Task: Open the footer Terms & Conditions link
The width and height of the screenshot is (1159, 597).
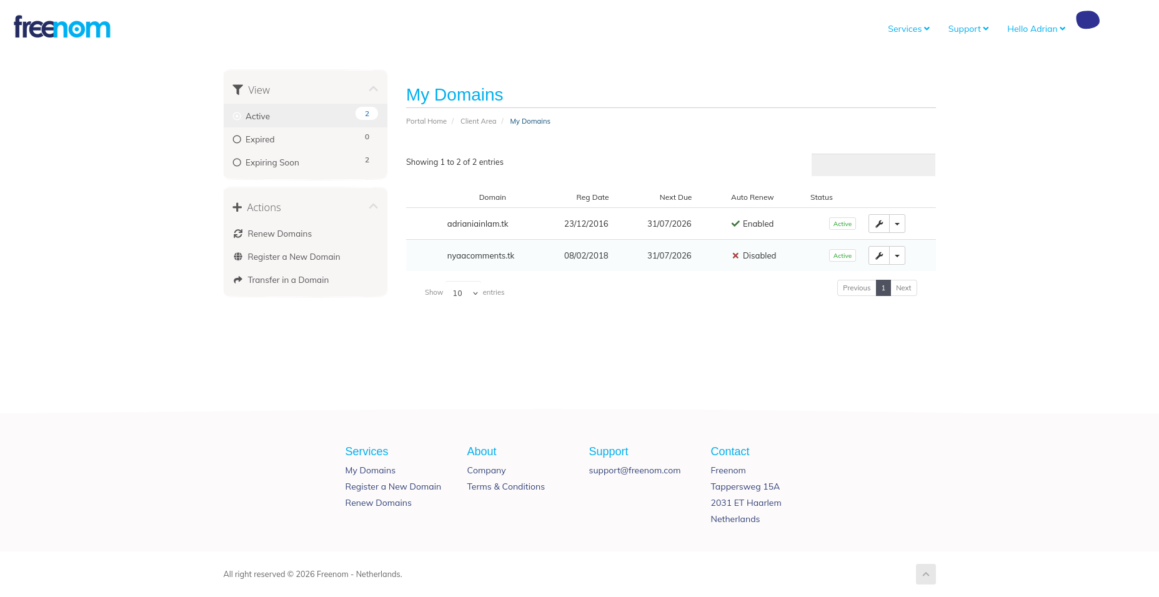Action: (505, 486)
